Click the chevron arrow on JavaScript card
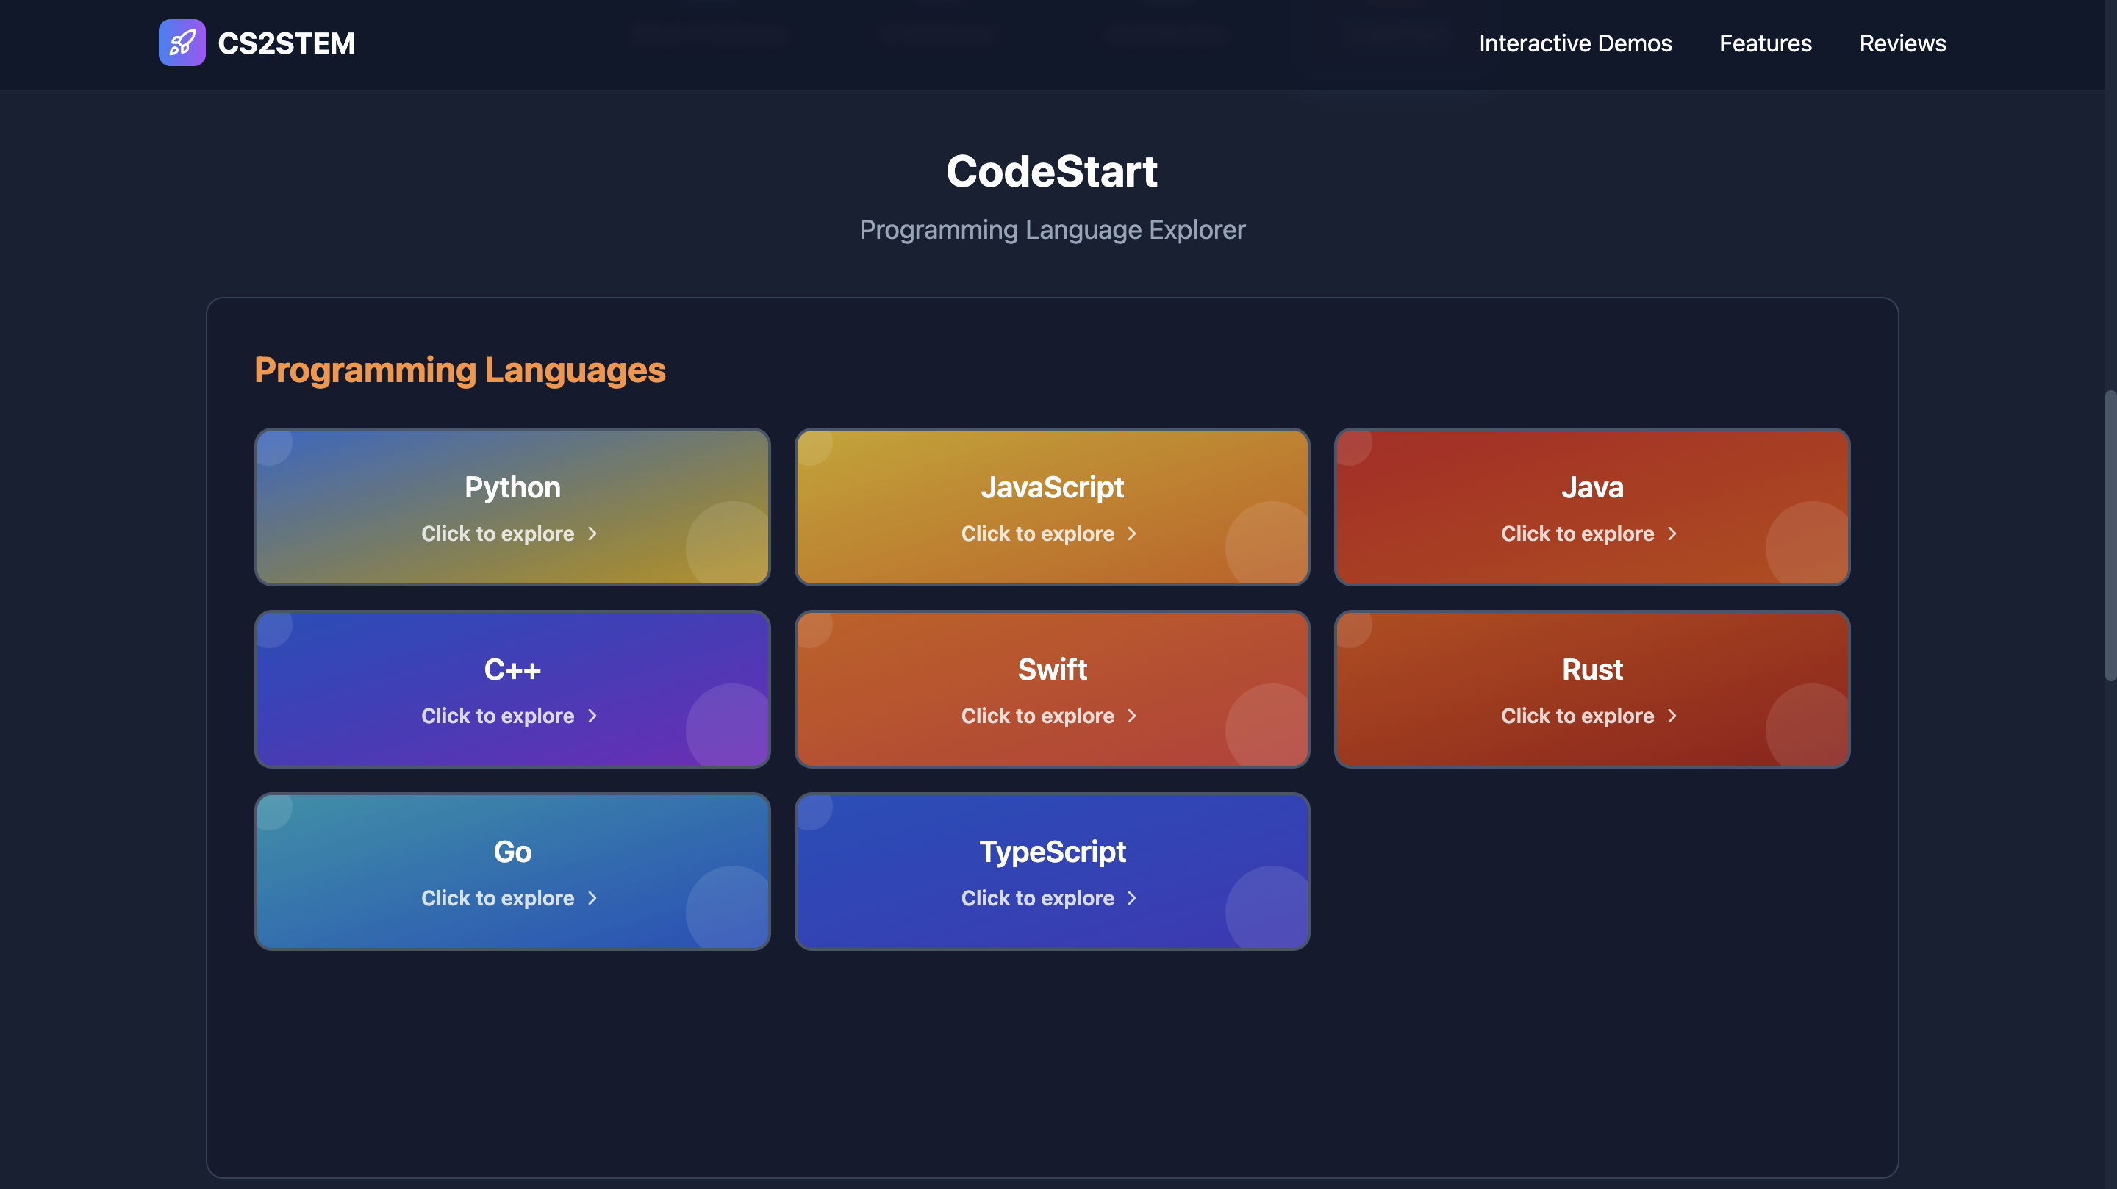The width and height of the screenshot is (2117, 1189). [x=1132, y=534]
